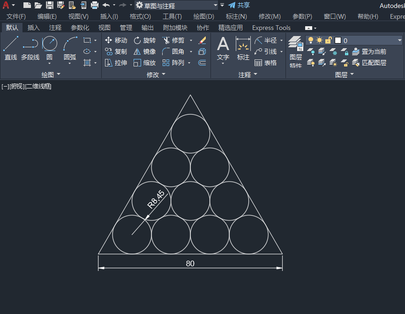Open the File (文件) menu
Image resolution: width=405 pixels, height=314 pixels.
pyautogui.click(x=16, y=16)
